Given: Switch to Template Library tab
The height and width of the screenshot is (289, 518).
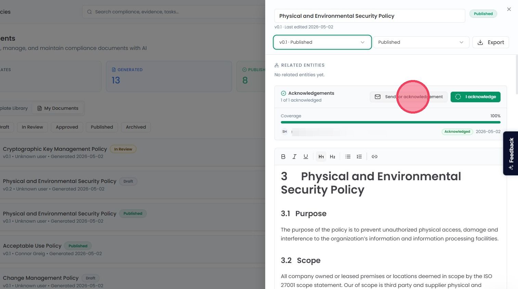Looking at the screenshot, I should click(x=14, y=108).
